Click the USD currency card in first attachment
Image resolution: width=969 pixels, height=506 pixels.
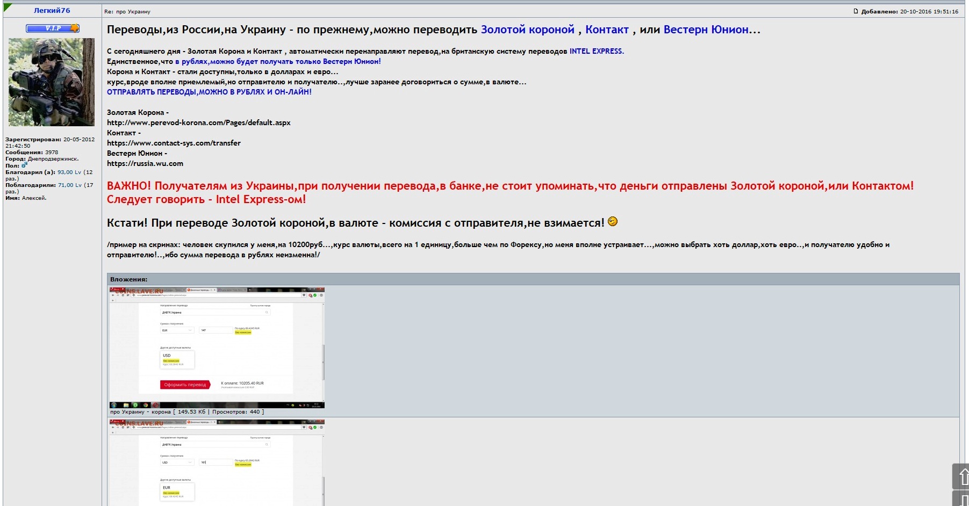[177, 359]
